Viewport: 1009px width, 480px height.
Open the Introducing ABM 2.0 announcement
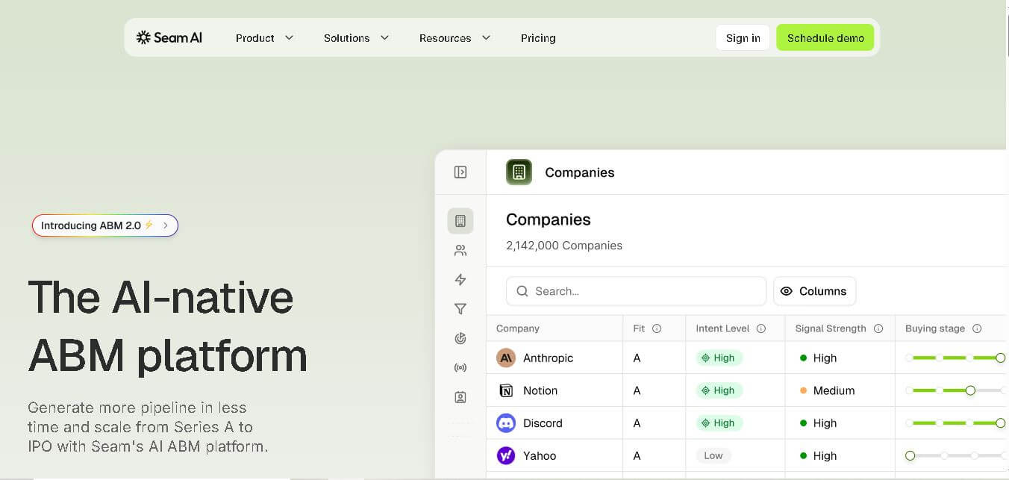tap(105, 225)
